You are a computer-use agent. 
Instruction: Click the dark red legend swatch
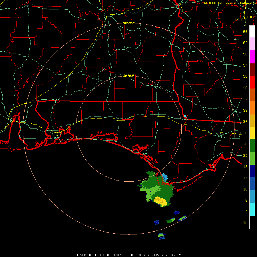[252, 69]
